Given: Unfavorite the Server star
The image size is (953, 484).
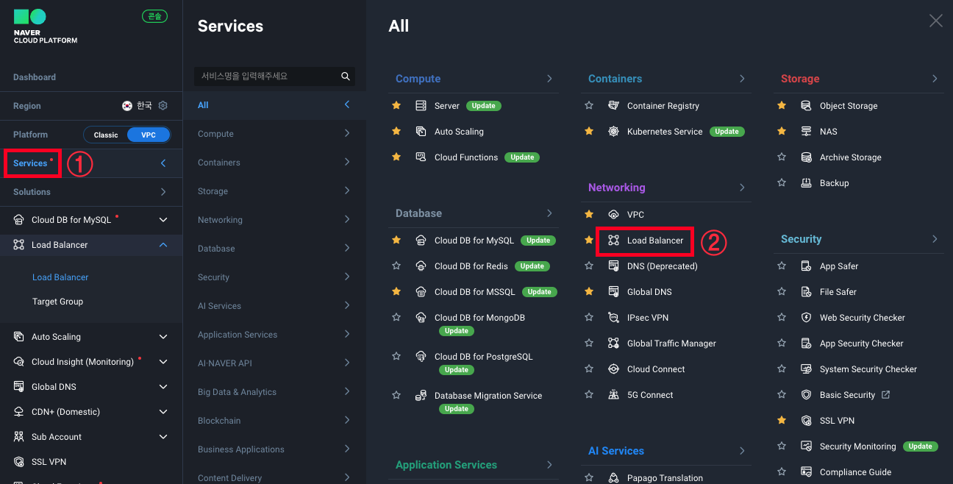Looking at the screenshot, I should pos(396,105).
